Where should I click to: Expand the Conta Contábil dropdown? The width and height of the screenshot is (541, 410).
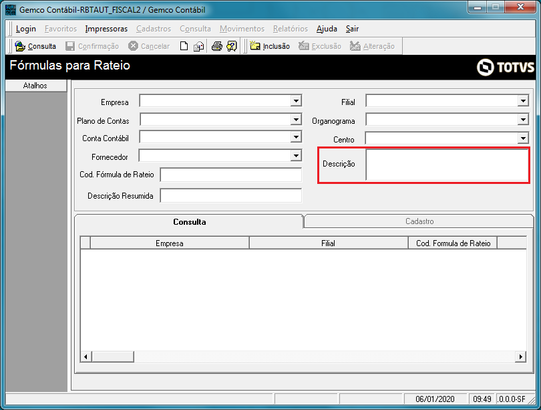coord(296,137)
